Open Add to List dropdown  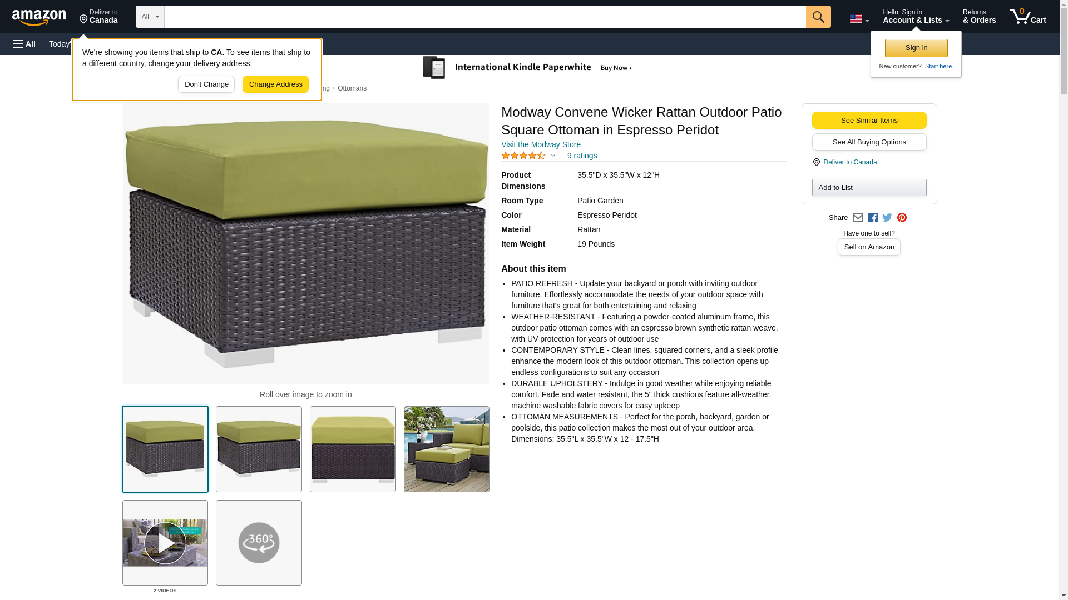(869, 188)
